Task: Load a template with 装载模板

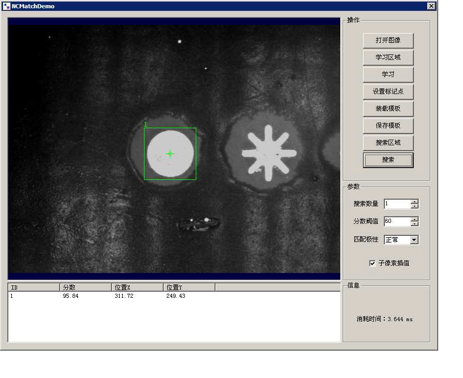Action: (x=388, y=109)
